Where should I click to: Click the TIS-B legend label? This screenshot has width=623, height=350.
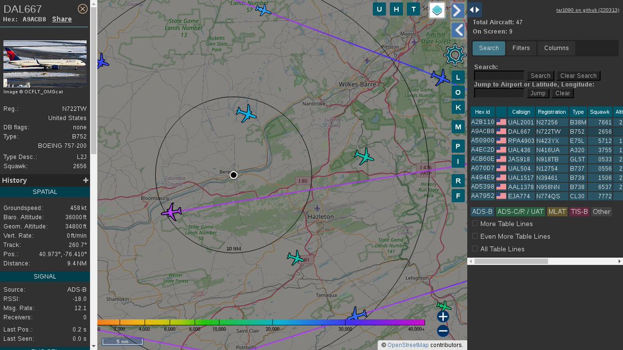click(x=579, y=212)
